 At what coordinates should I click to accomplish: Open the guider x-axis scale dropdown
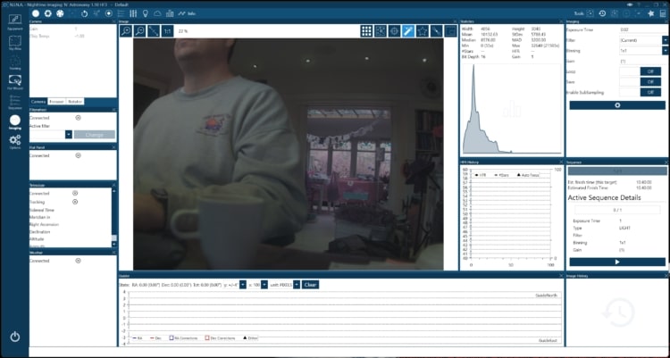coord(264,285)
